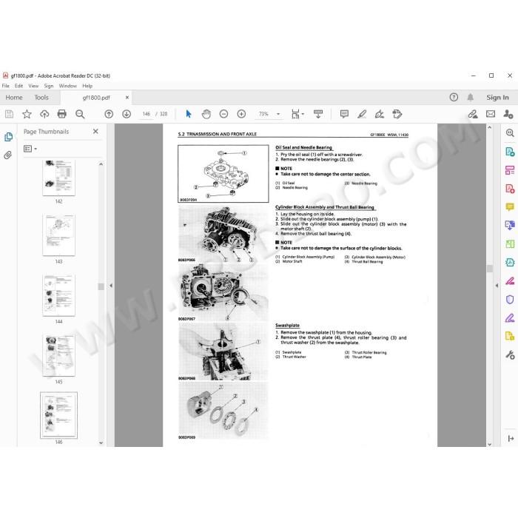Image resolution: width=518 pixels, height=518 pixels.
Task: Click the share with others person icon
Action: 508,114
